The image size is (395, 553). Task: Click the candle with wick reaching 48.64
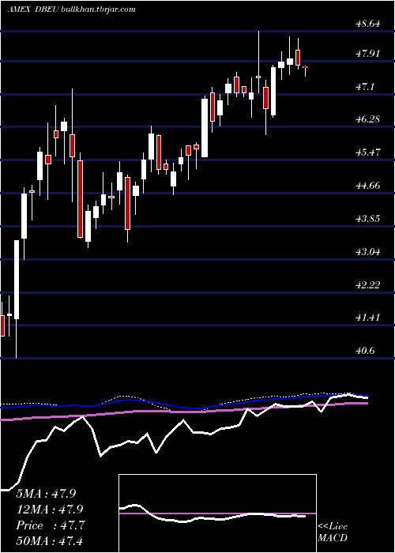tap(258, 77)
